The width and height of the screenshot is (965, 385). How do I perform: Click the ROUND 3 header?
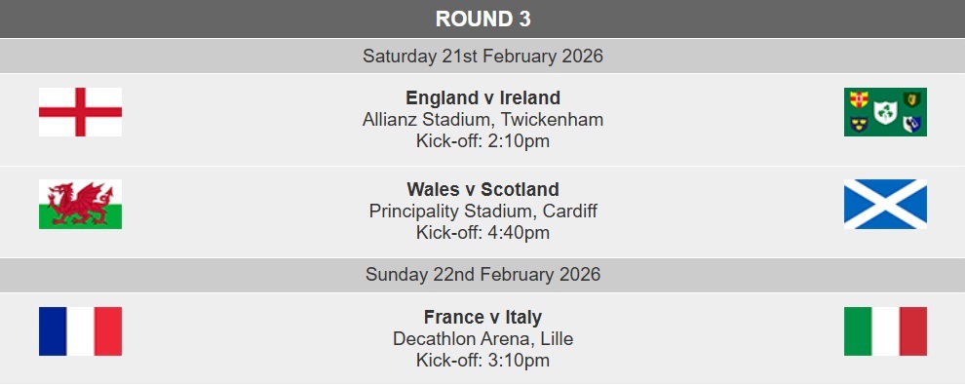(x=482, y=19)
